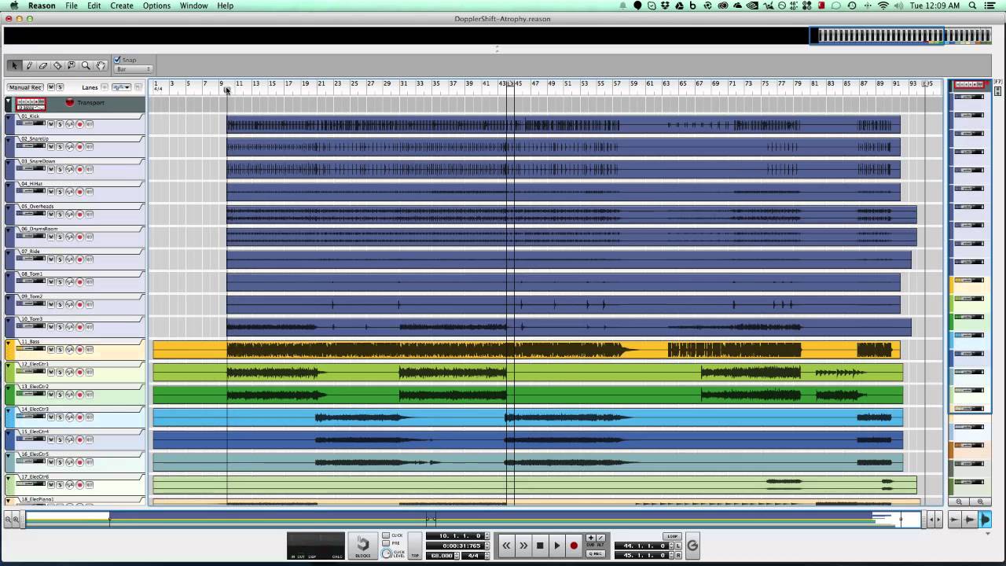This screenshot has width=1006, height=566.
Task: Select the Magnify tool
Action: coord(86,65)
